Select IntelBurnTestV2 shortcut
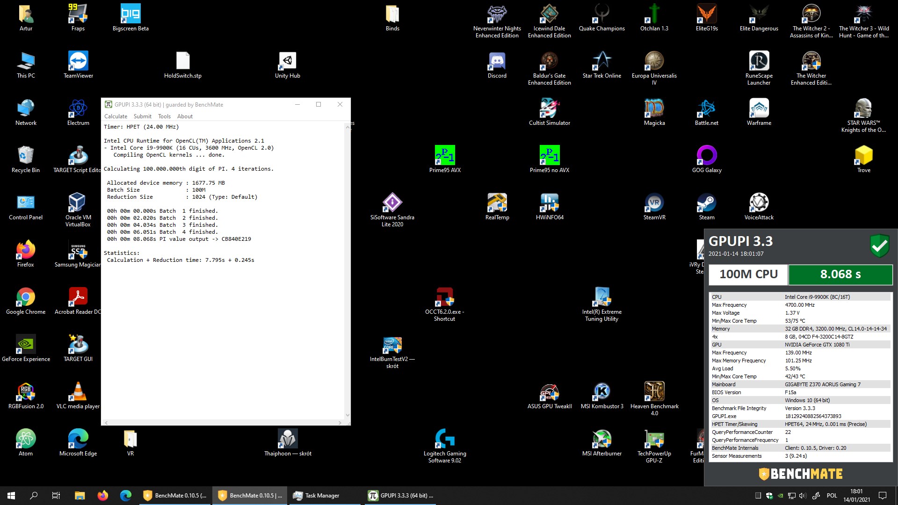This screenshot has height=505, width=898. click(x=392, y=352)
